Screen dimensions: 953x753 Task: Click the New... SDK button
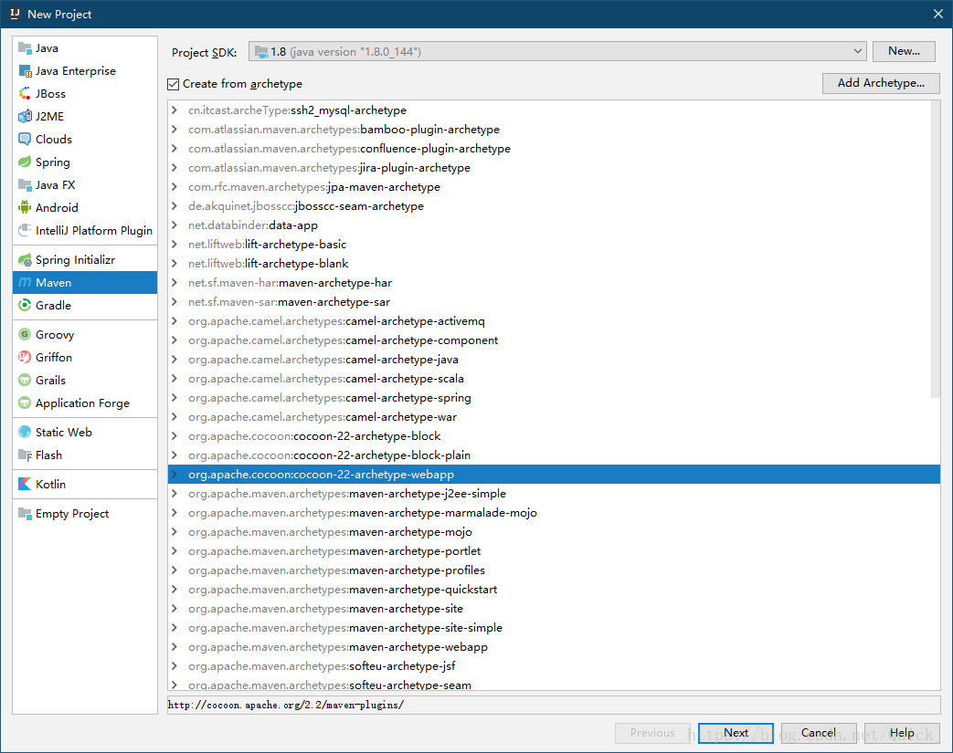click(x=904, y=51)
